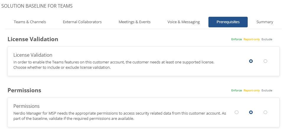Select Report-only radio for Permissions
The width and height of the screenshot is (284, 129).
251,112
